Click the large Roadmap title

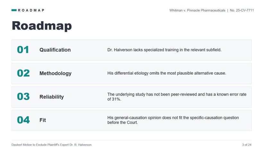pos(42,26)
